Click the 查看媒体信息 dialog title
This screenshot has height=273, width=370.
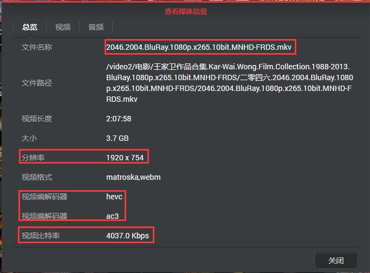pyautogui.click(x=186, y=11)
